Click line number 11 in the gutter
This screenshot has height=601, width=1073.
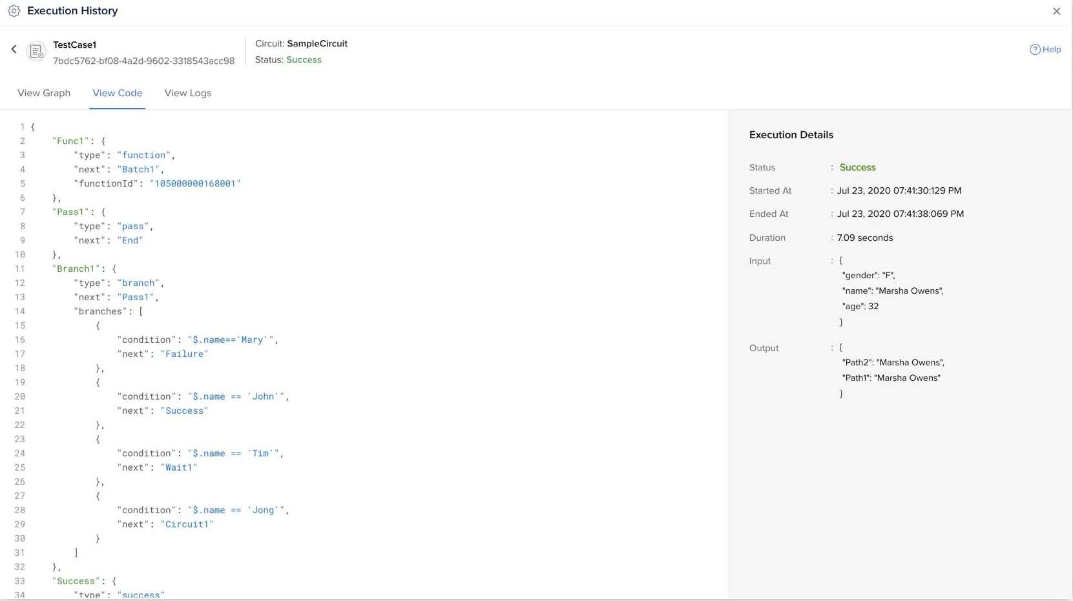tap(19, 269)
